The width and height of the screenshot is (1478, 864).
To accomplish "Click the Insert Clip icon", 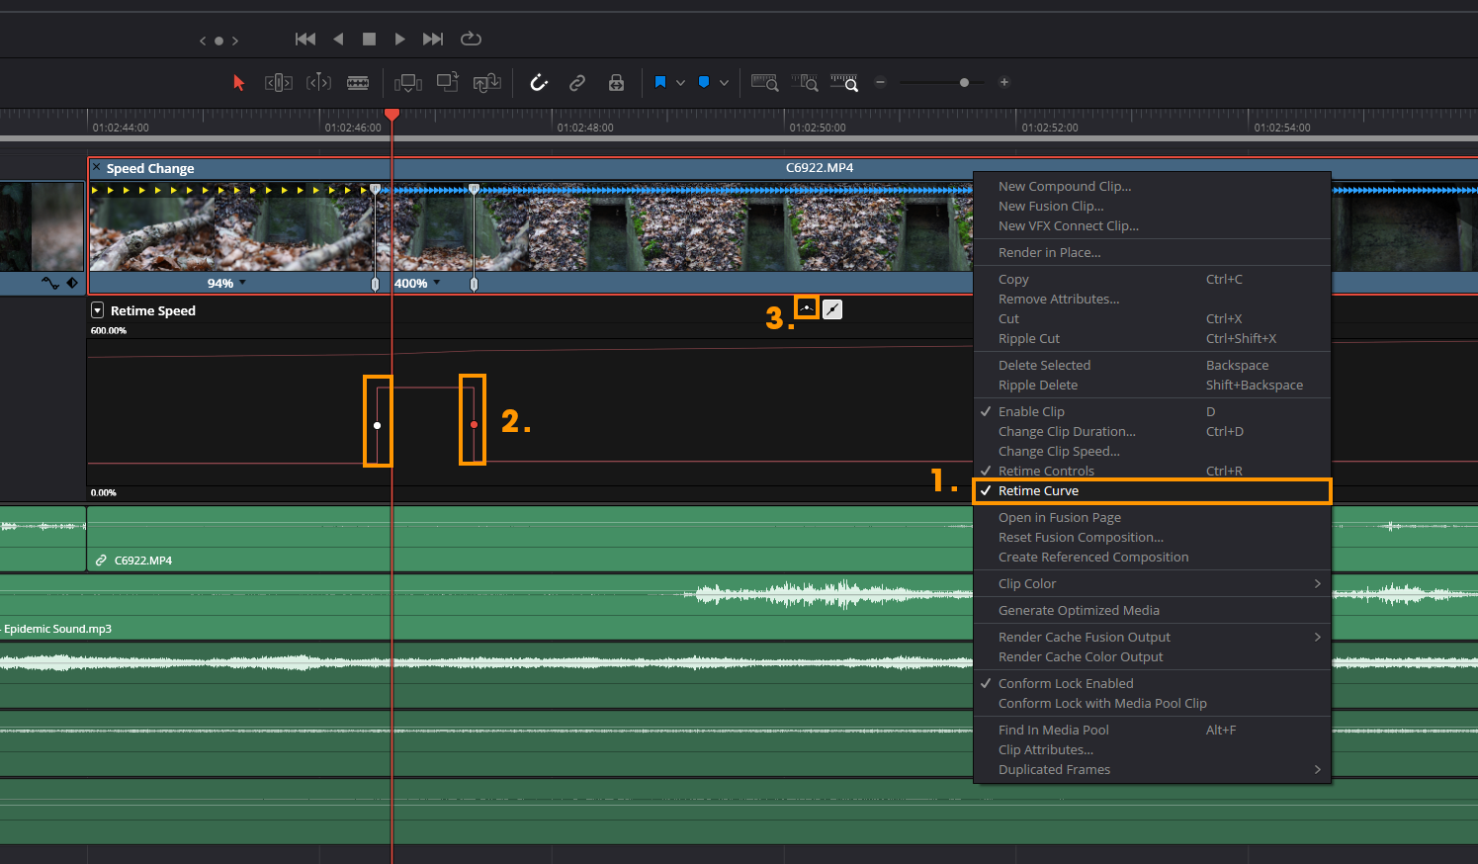I will [x=408, y=83].
